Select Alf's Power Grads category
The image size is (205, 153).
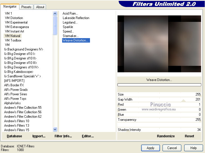coord(16,90)
